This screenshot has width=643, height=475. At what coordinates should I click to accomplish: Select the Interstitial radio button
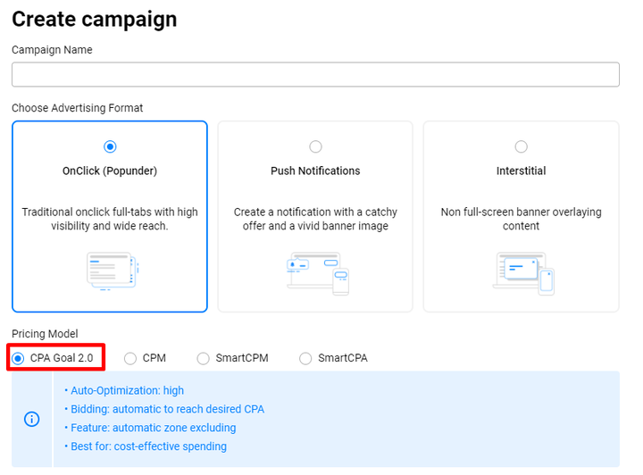[522, 146]
